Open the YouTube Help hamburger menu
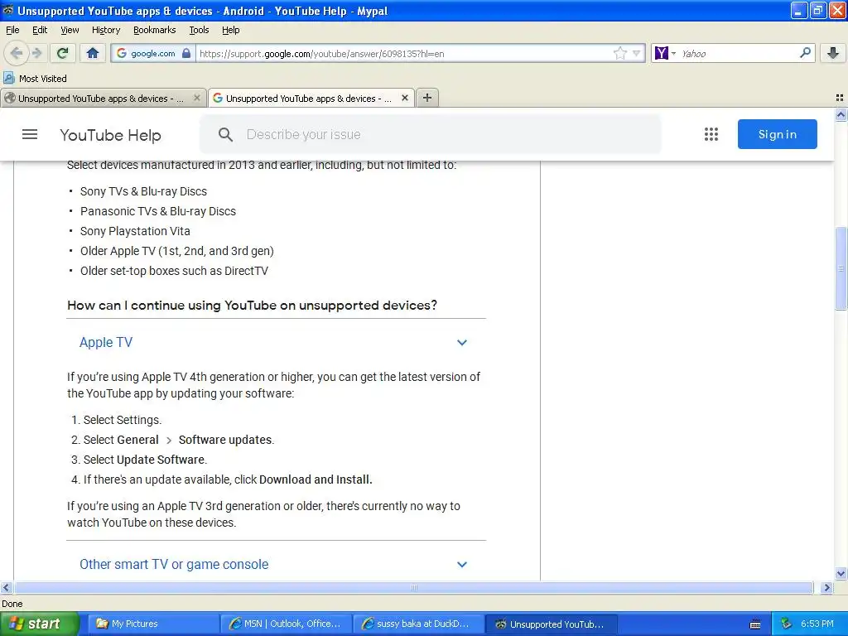 point(30,134)
